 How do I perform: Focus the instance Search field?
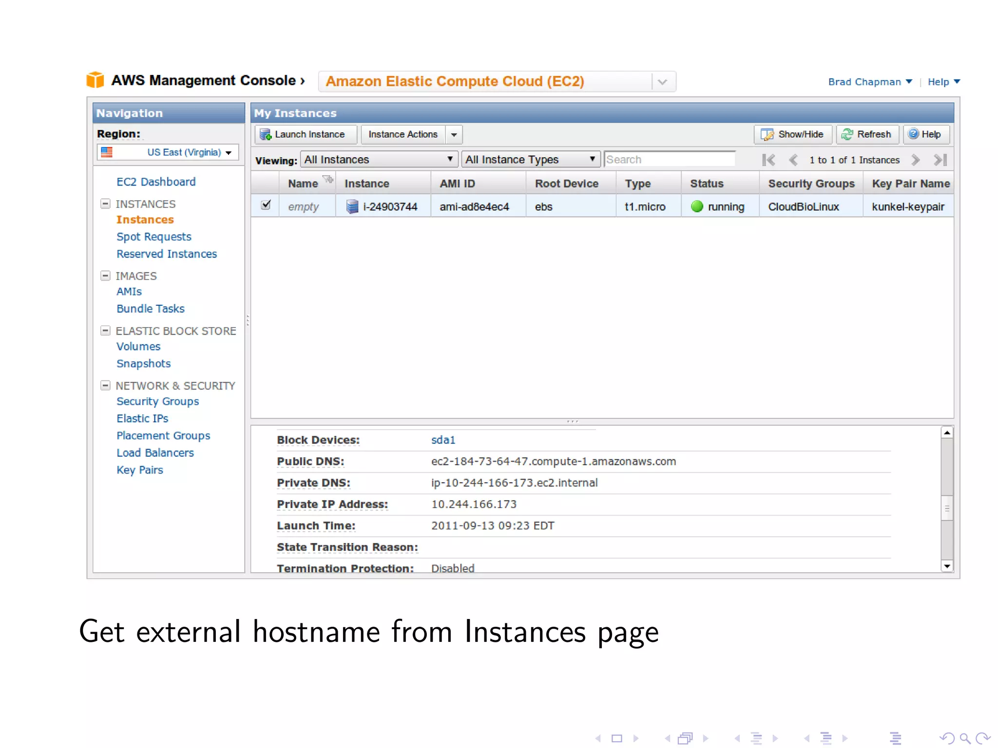click(670, 159)
